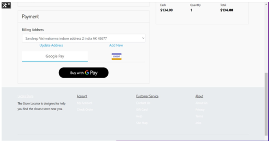The width and height of the screenshot is (269, 141).
Task: Open the Gift Card footer link
Action: (142, 109)
